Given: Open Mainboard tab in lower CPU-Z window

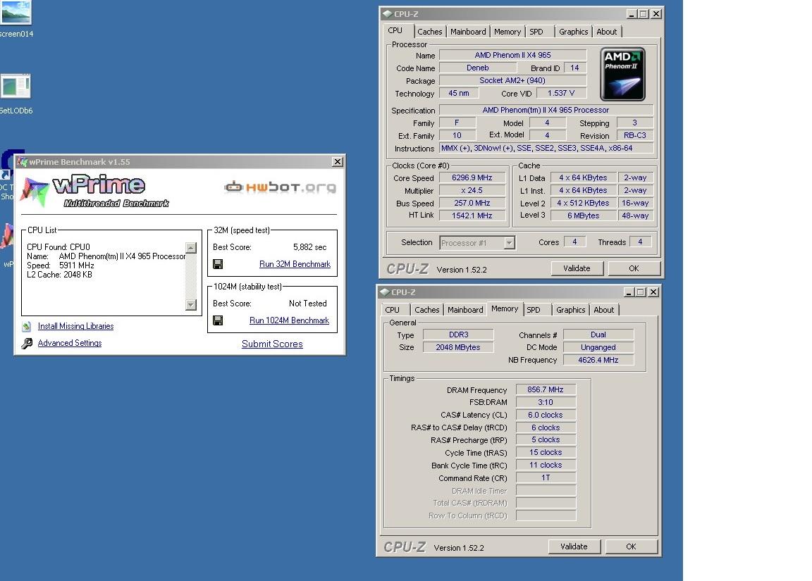Looking at the screenshot, I should [x=465, y=310].
